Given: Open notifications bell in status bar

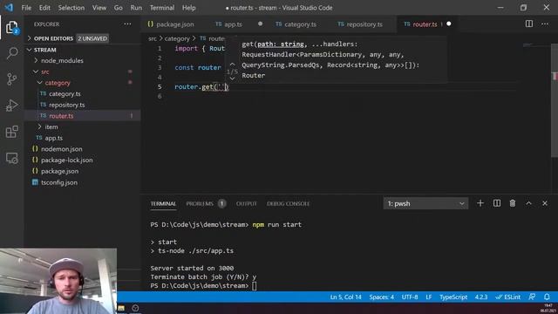Looking at the screenshot, I should 547,297.
